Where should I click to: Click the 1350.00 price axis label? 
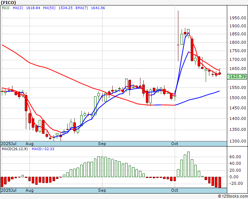point(238,129)
